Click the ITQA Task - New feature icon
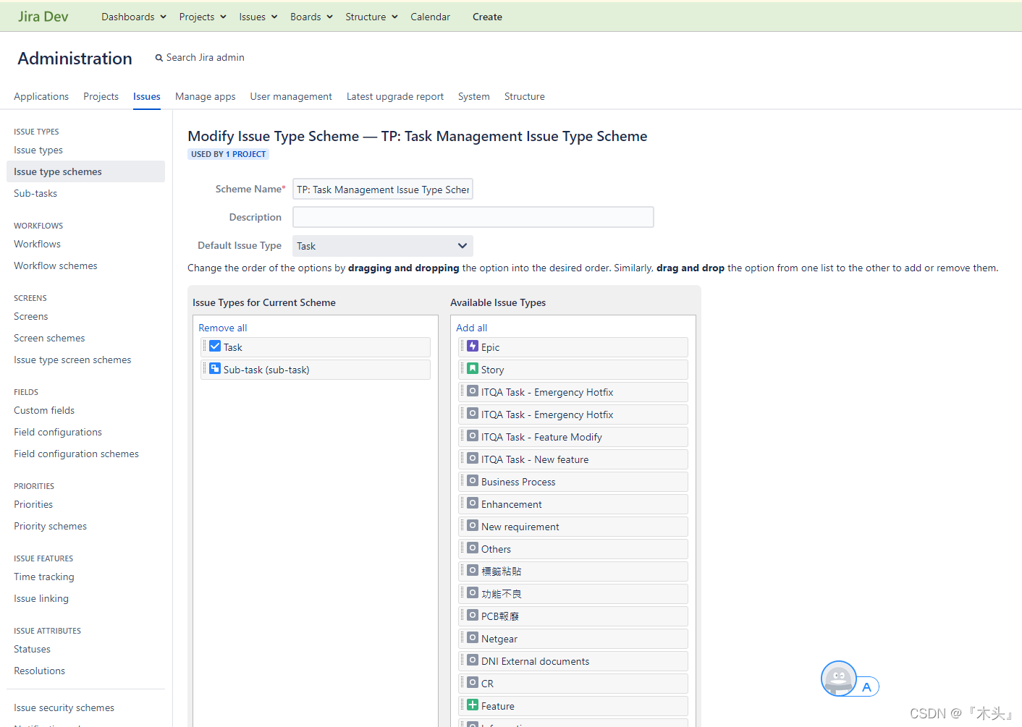Viewport: 1022px width, 727px height. coord(473,459)
